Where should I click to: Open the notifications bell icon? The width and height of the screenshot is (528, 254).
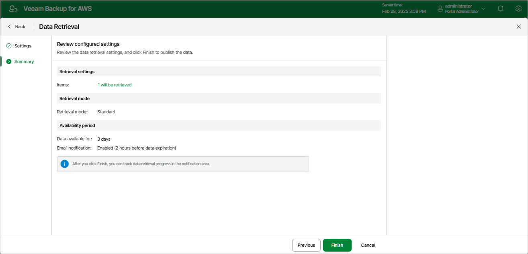(x=501, y=8)
